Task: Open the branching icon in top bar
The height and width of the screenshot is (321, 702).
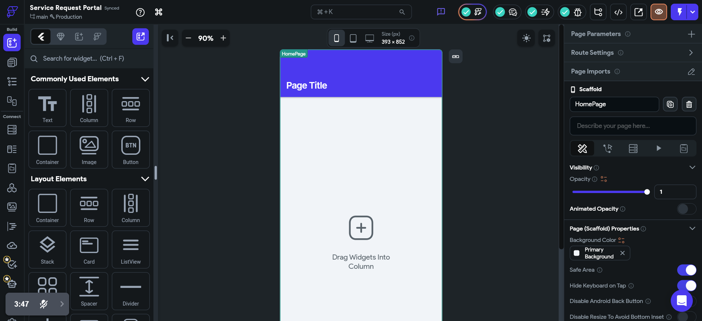Action: tap(598, 12)
